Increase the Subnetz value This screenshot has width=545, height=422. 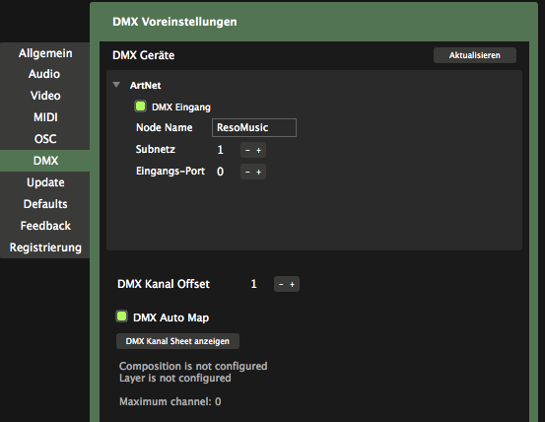258,150
